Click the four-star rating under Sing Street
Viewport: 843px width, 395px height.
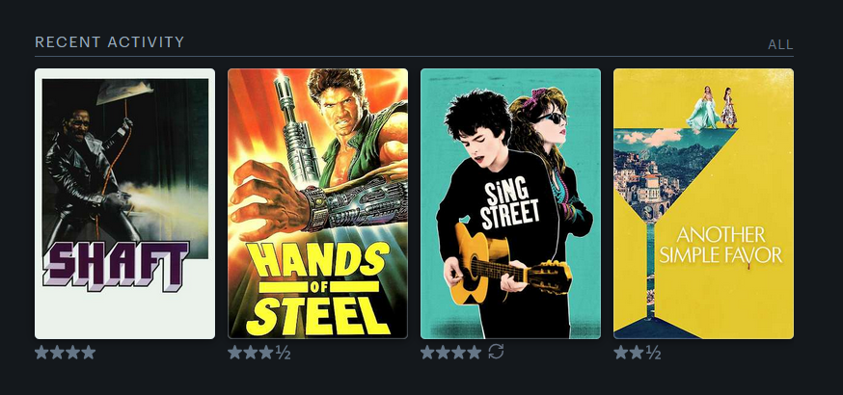(x=451, y=353)
